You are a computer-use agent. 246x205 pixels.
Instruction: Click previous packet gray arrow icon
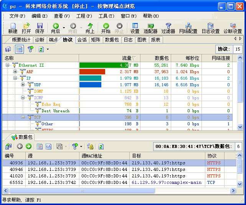pos(20,146)
